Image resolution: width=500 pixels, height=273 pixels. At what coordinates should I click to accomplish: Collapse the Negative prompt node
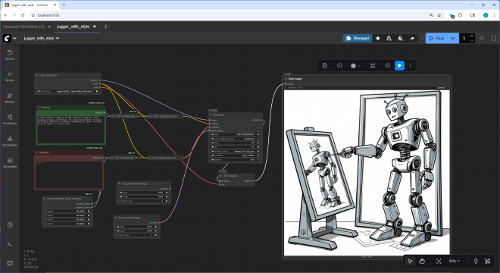click(x=36, y=152)
